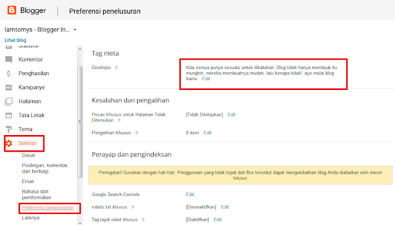Image resolution: width=395 pixels, height=225 pixels.
Task: Click the Blogger wordmark text
Action: [33, 10]
